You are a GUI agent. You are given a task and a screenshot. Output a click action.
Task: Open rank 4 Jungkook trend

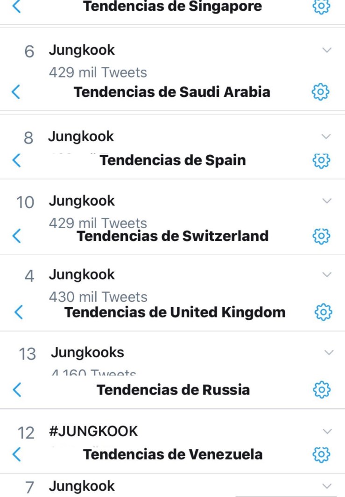[82, 274]
